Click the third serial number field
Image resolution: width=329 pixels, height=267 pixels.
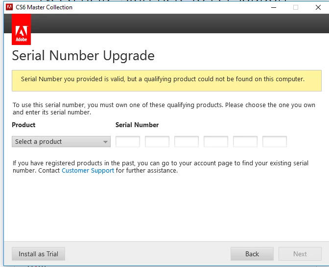pos(187,142)
